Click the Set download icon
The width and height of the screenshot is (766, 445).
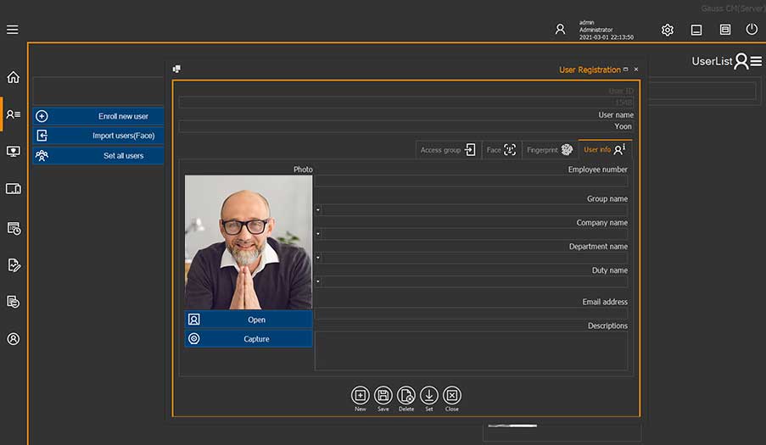point(429,395)
